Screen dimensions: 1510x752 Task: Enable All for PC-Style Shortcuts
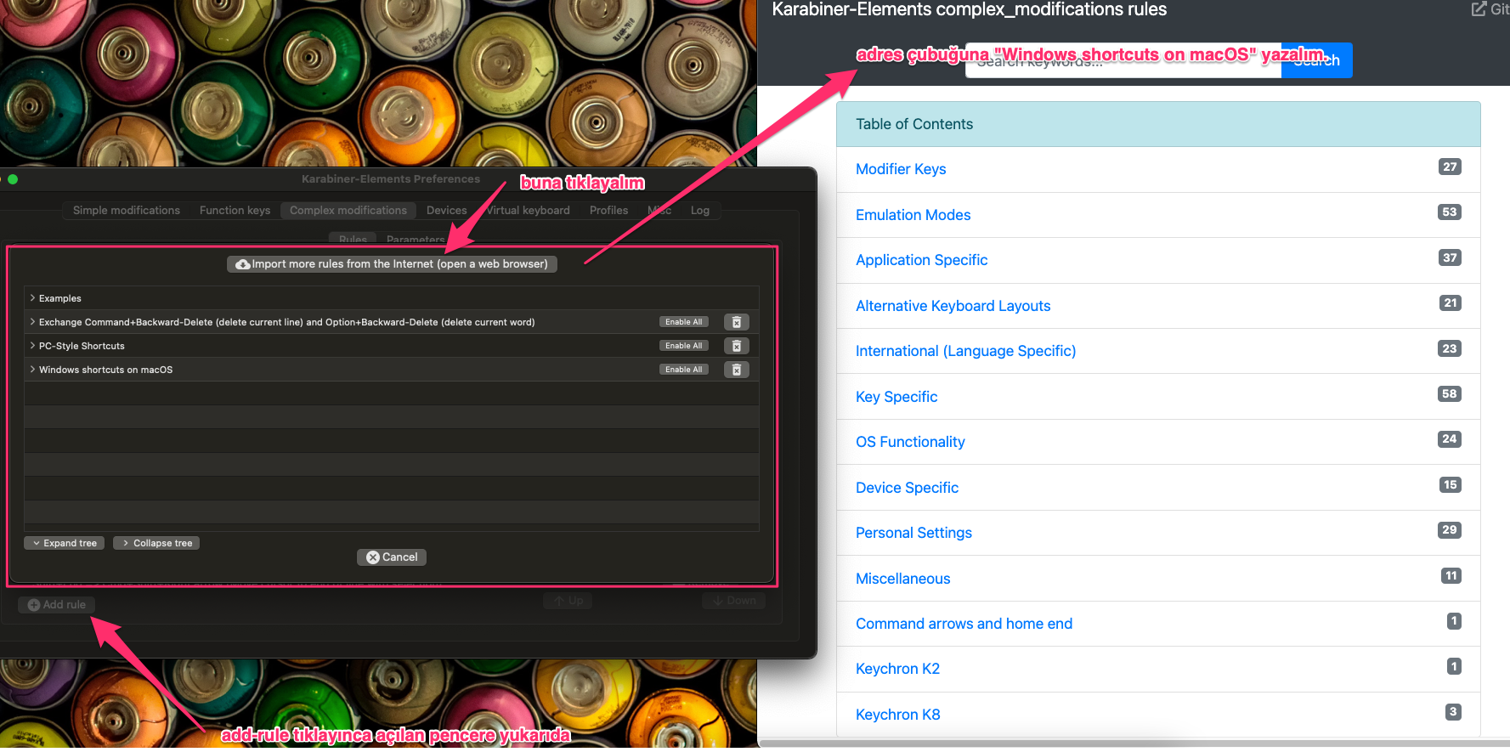(684, 346)
